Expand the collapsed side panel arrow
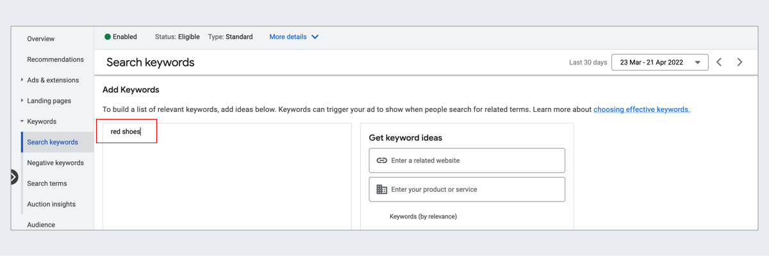This screenshot has height=257, width=769. tap(14, 177)
